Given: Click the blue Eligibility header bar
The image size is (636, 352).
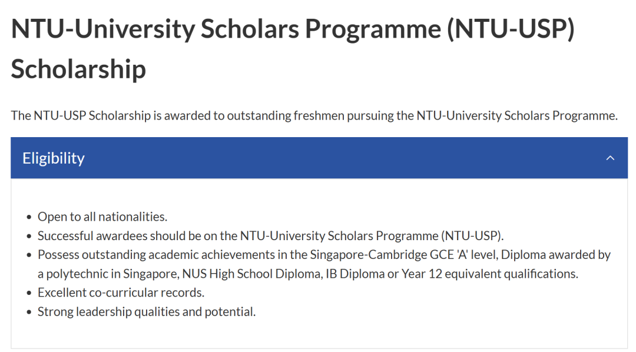Looking at the screenshot, I should point(319,158).
